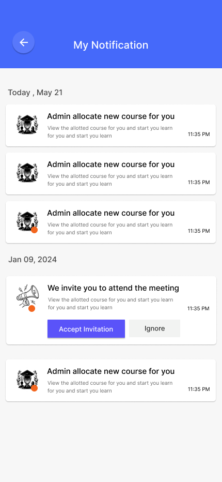Tap the back arrow button
The image size is (222, 482).
(x=23, y=42)
